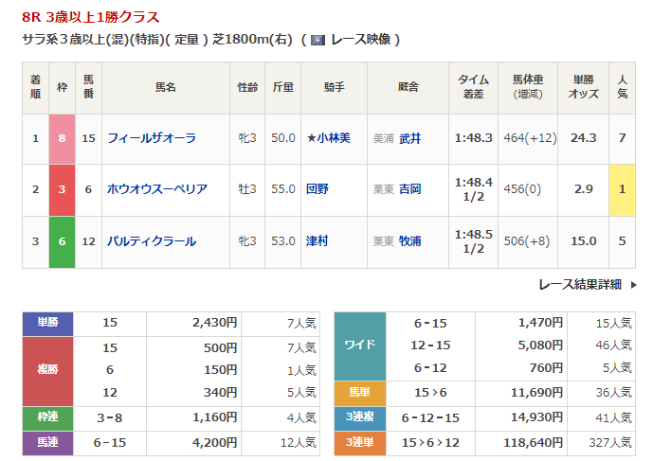Open horse バルティクラール profile link
The image size is (653, 461).
click(152, 240)
